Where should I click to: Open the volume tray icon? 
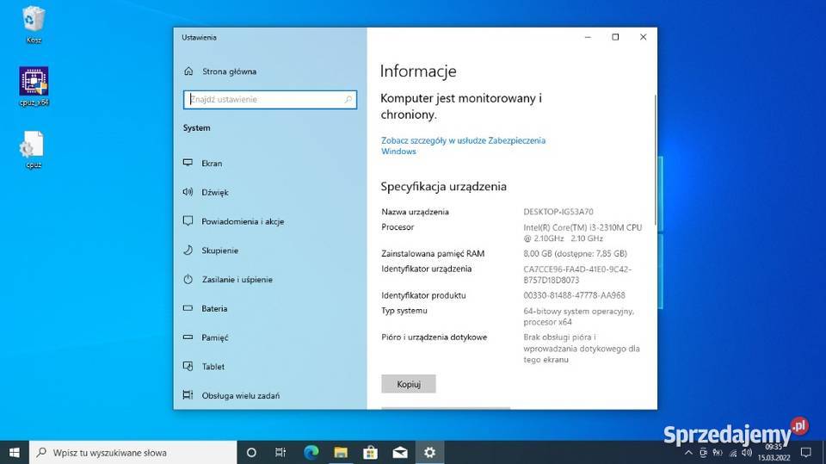(x=747, y=453)
